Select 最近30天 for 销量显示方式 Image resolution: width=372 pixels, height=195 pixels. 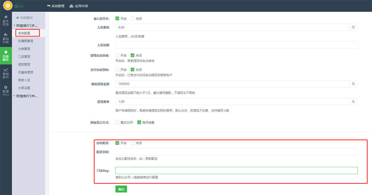118,122
